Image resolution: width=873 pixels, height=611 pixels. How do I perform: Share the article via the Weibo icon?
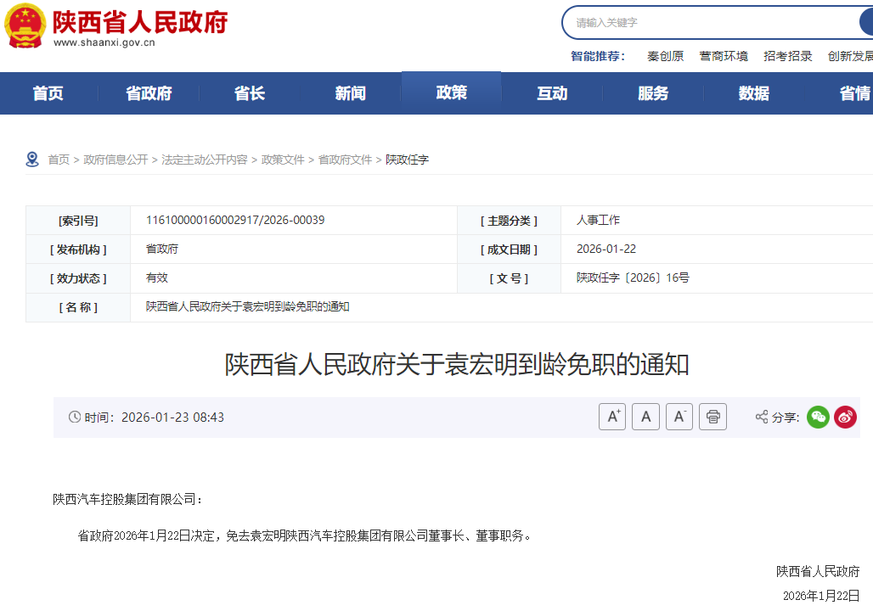click(845, 416)
